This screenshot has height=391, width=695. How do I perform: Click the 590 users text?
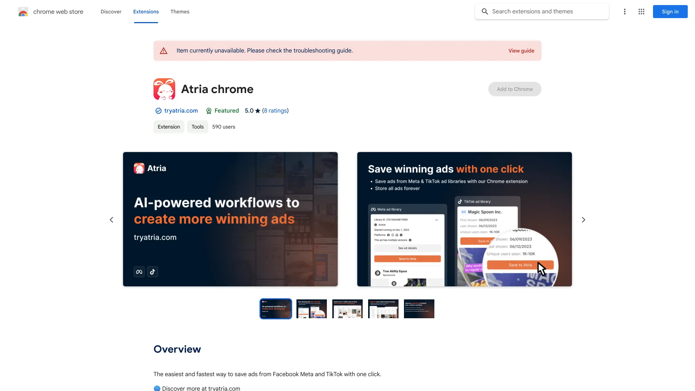click(x=224, y=127)
